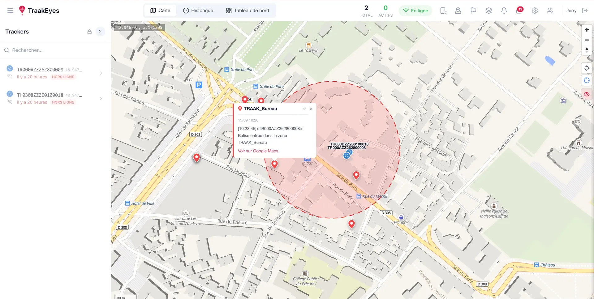
Task: Select tracker TH030BZZ260100018 row
Action: [x=55, y=98]
